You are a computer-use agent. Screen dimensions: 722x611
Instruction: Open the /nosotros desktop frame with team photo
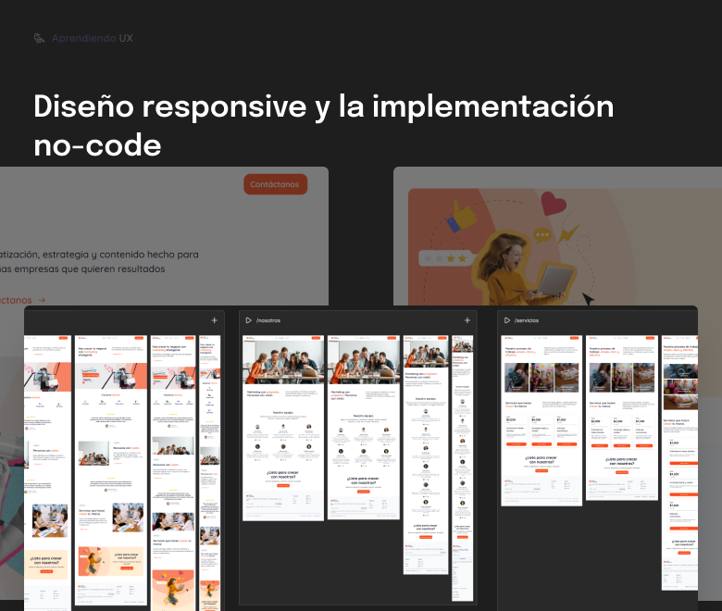282,426
